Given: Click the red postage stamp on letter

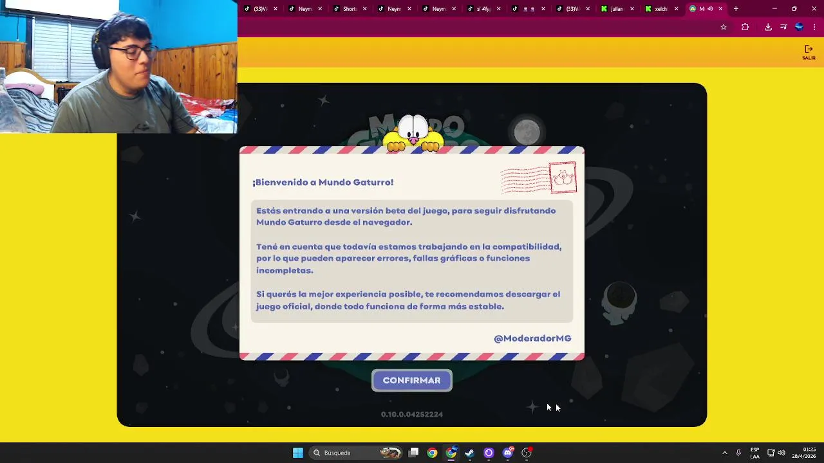Looking at the screenshot, I should click(x=563, y=177).
